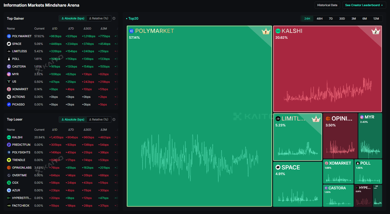Open the Historical Data view
The image size is (390, 214).
tap(327, 5)
